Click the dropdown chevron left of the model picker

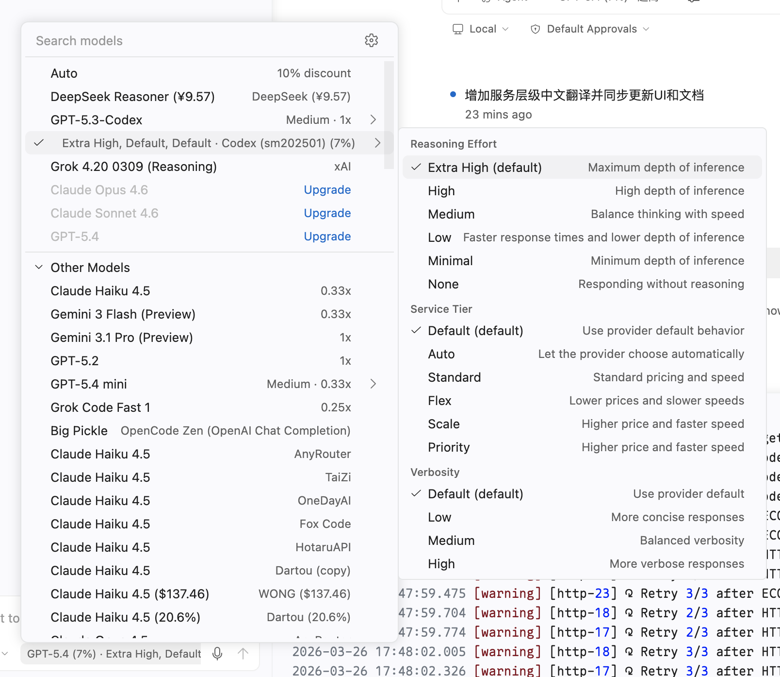click(x=4, y=654)
